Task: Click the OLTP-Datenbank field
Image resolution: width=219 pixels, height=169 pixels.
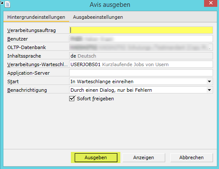Action: [141, 47]
